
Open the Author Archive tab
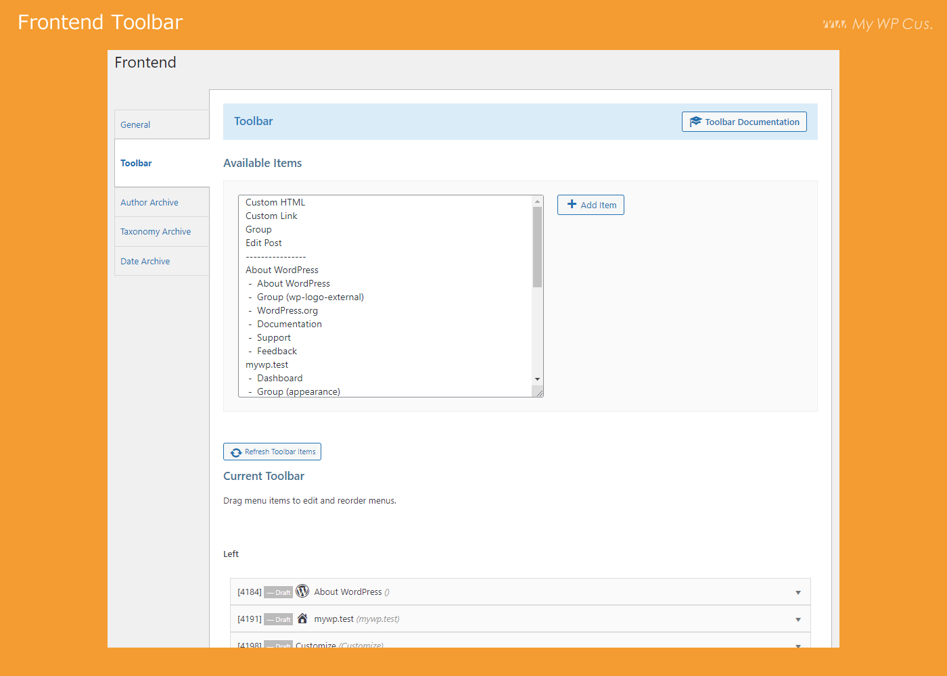(x=162, y=202)
